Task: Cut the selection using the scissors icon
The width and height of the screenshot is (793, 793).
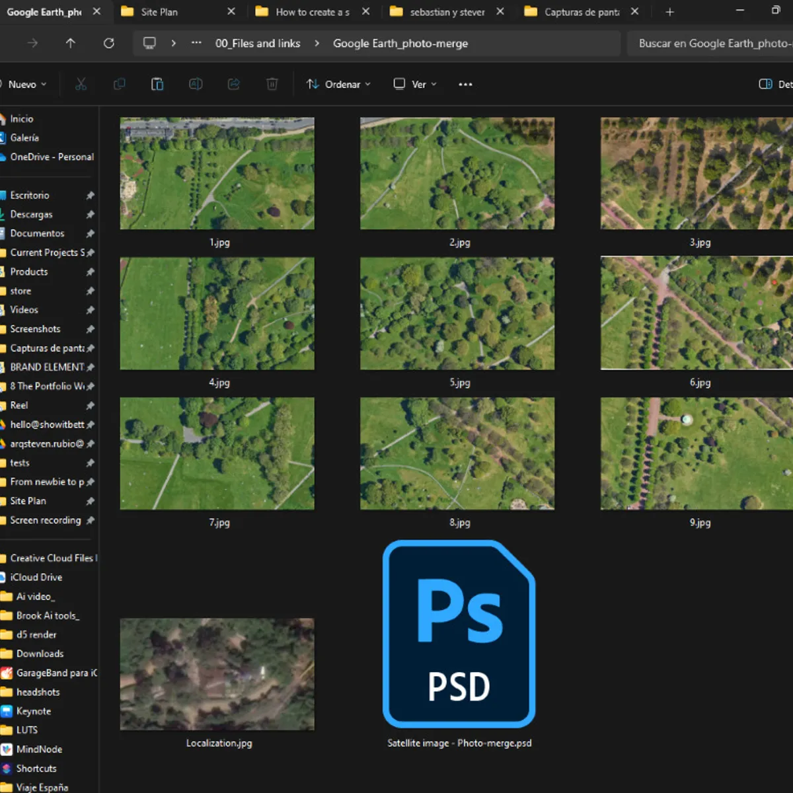Action: (81, 84)
